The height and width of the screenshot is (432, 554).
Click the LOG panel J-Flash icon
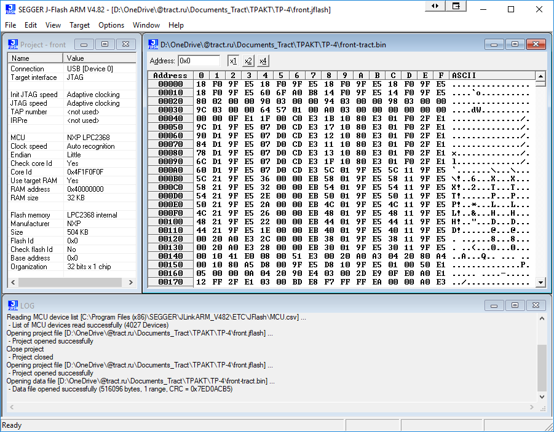(x=13, y=305)
